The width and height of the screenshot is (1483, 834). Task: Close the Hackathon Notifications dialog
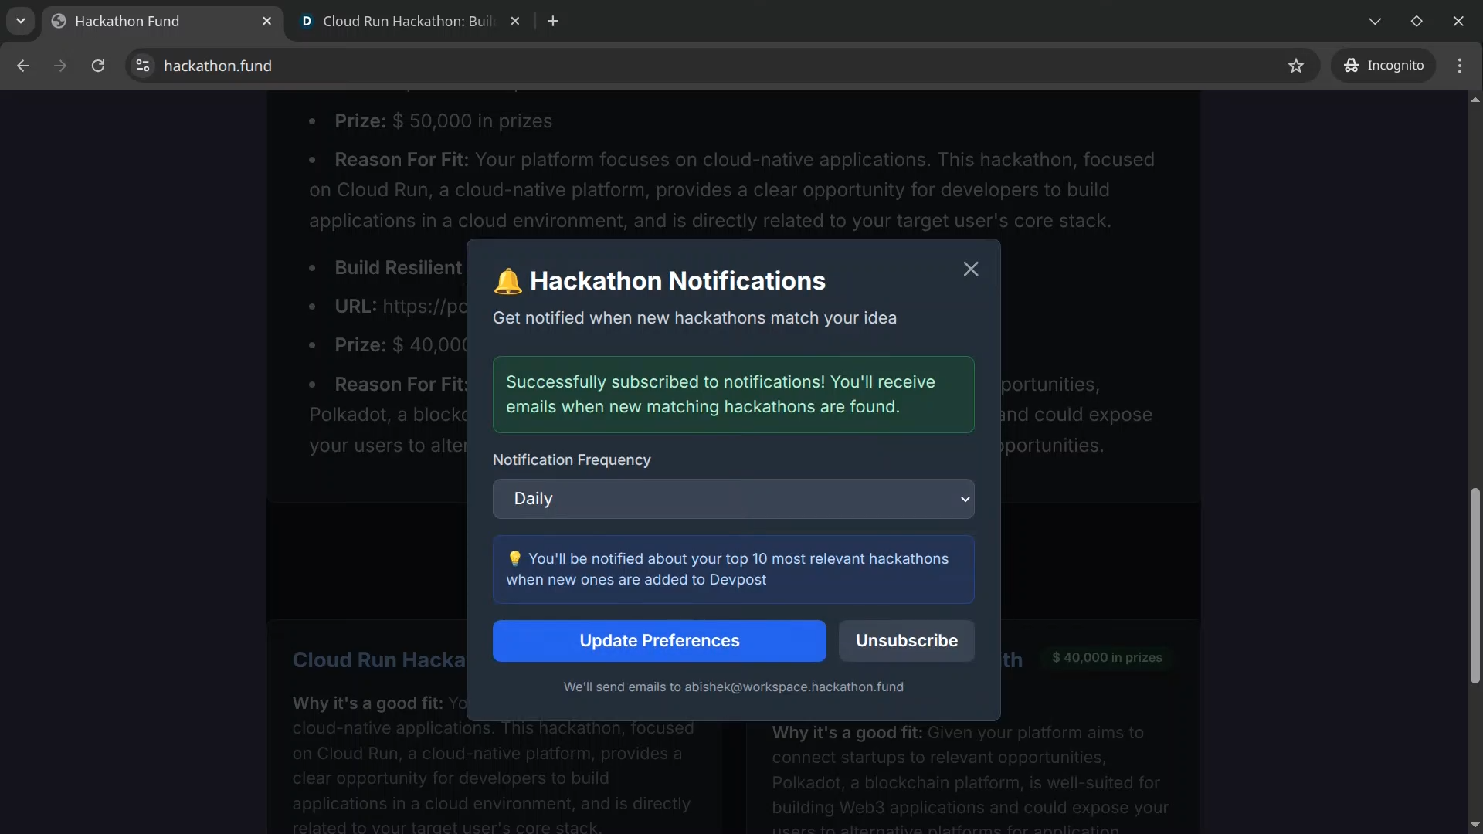pos(971,269)
